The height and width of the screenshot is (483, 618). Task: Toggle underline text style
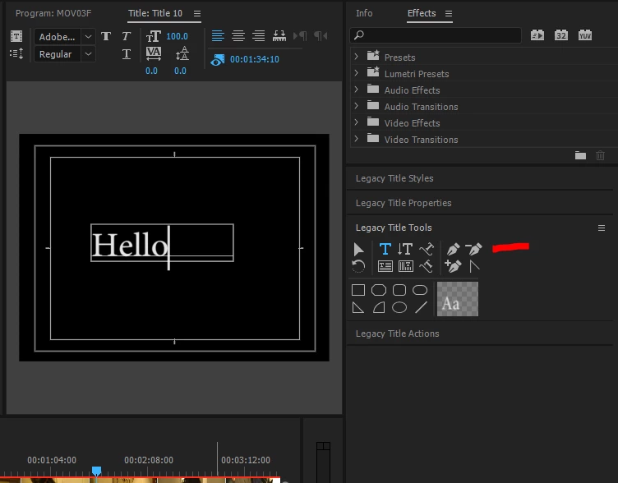click(x=126, y=54)
